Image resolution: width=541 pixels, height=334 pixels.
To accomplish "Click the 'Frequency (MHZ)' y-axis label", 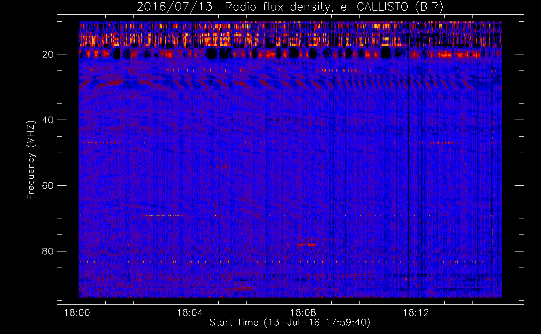I will click(x=31, y=160).
